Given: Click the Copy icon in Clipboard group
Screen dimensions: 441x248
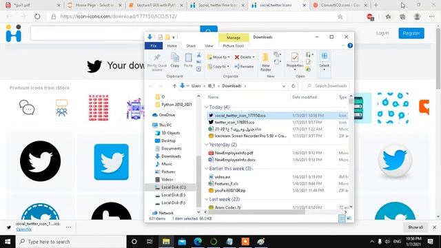Looking at the screenshot, I should click(x=174, y=58).
